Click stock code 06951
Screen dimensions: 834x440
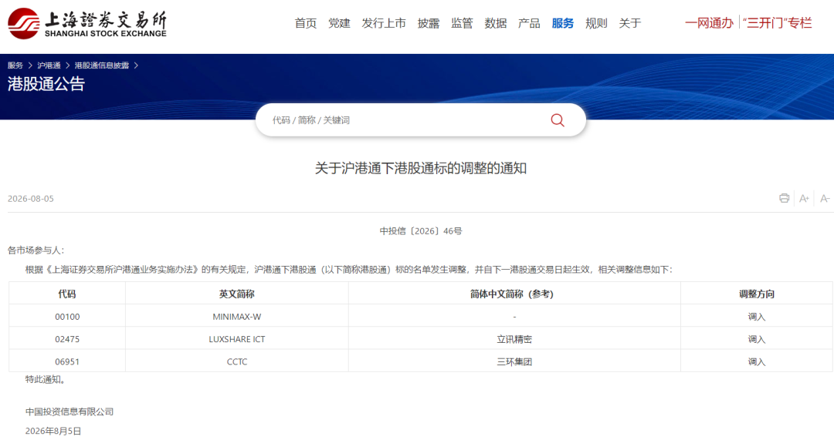pos(67,362)
